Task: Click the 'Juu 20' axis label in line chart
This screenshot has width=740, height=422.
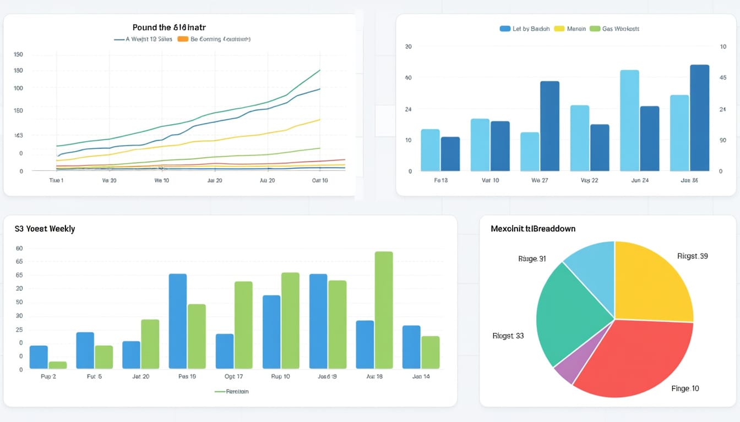Action: pyautogui.click(x=267, y=180)
